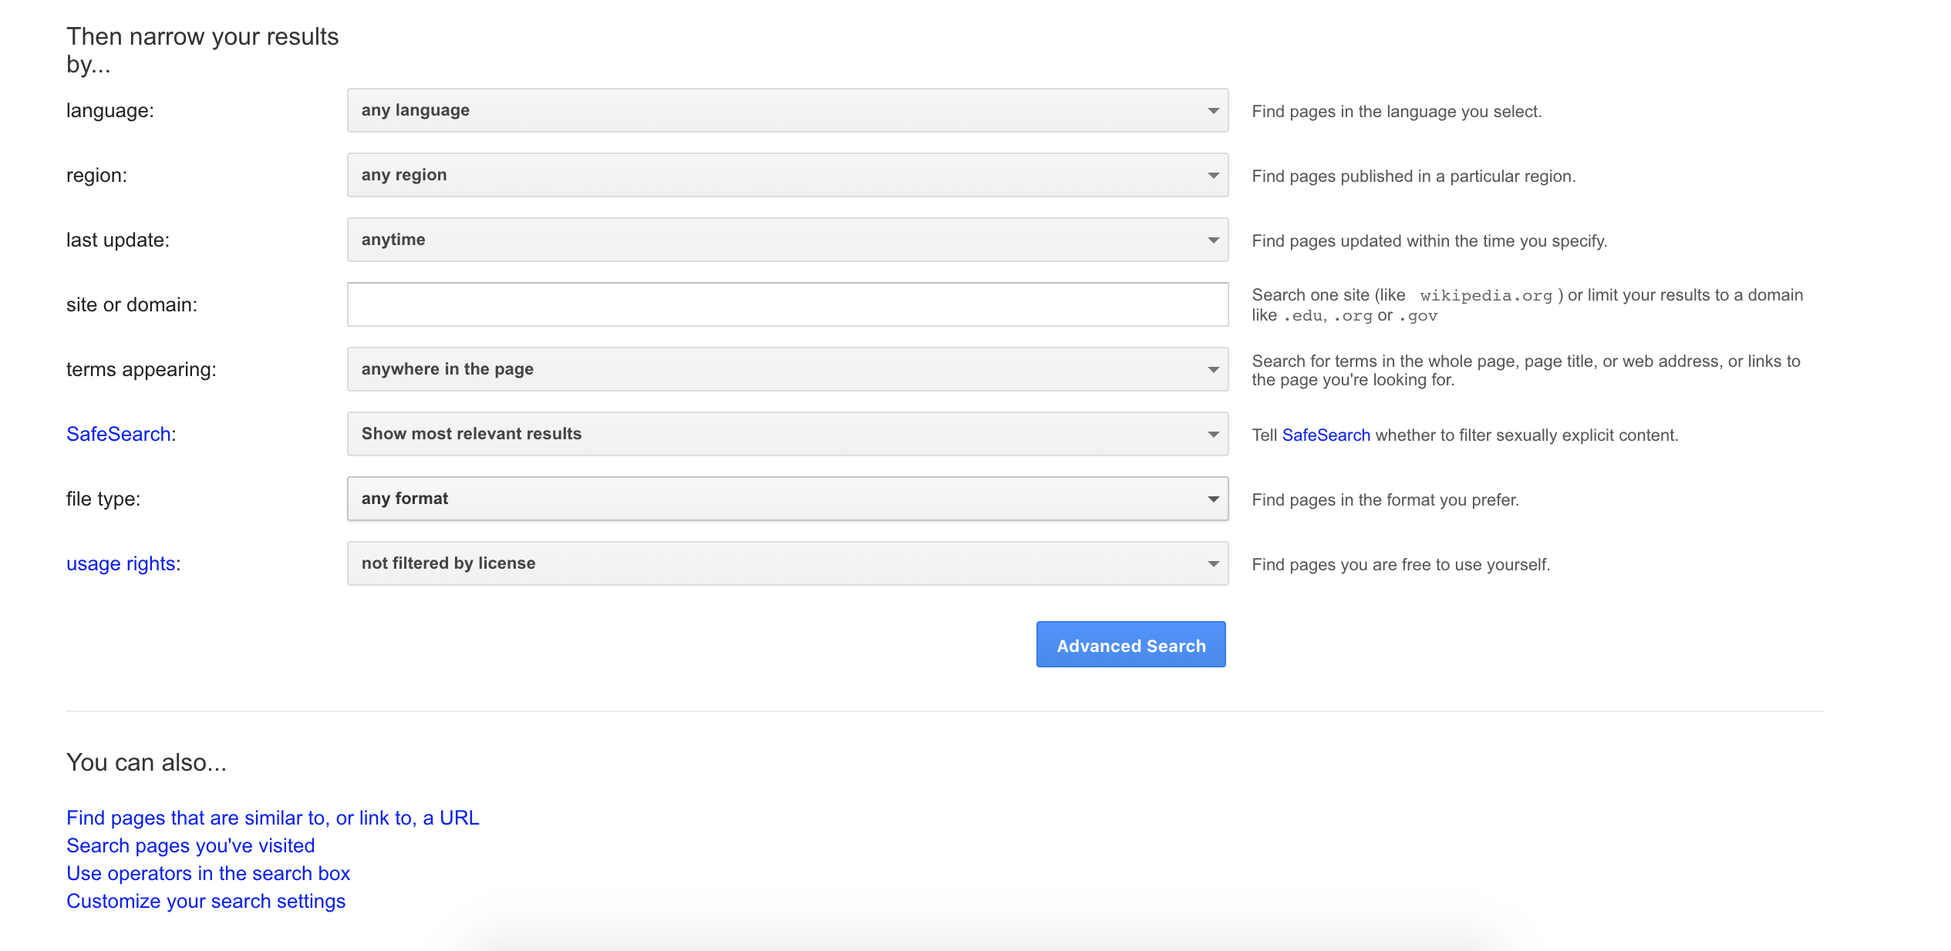Click the site or domain text field
Screen dimensions: 1951x951
pos(787,304)
